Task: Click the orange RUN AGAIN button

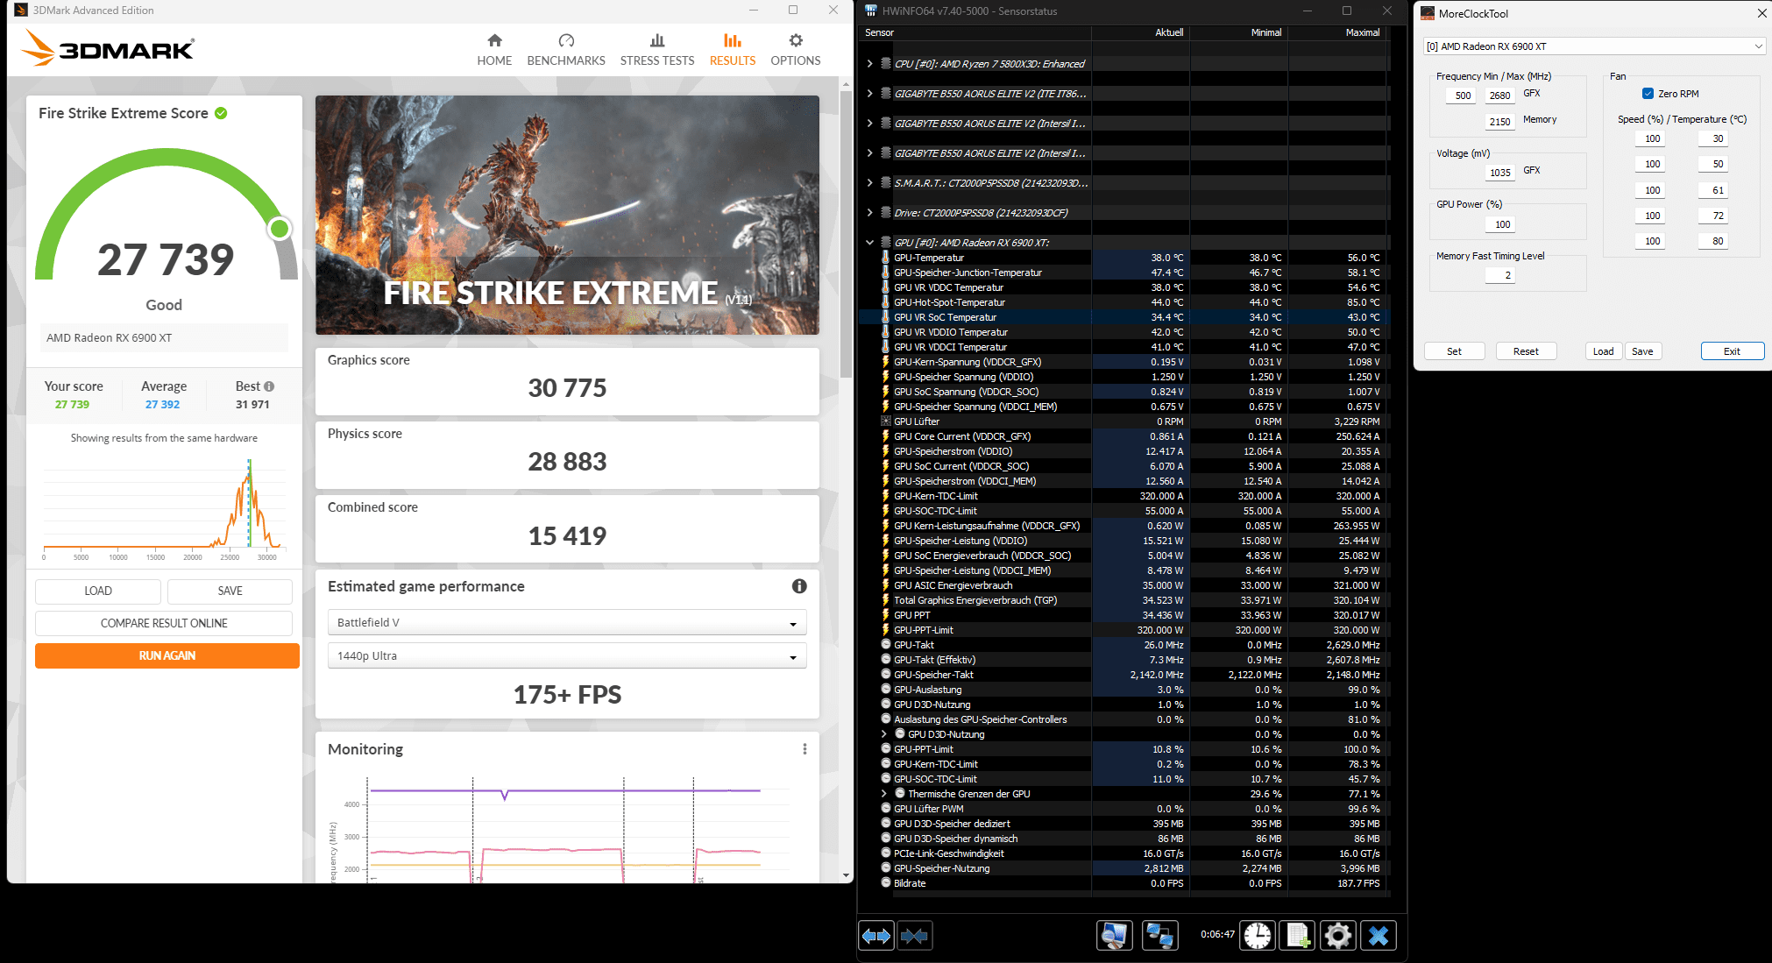Action: coord(167,655)
